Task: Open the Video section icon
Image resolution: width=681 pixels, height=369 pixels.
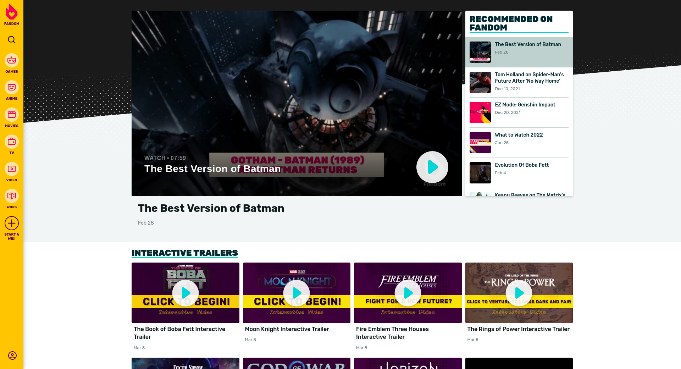Action: tap(12, 169)
